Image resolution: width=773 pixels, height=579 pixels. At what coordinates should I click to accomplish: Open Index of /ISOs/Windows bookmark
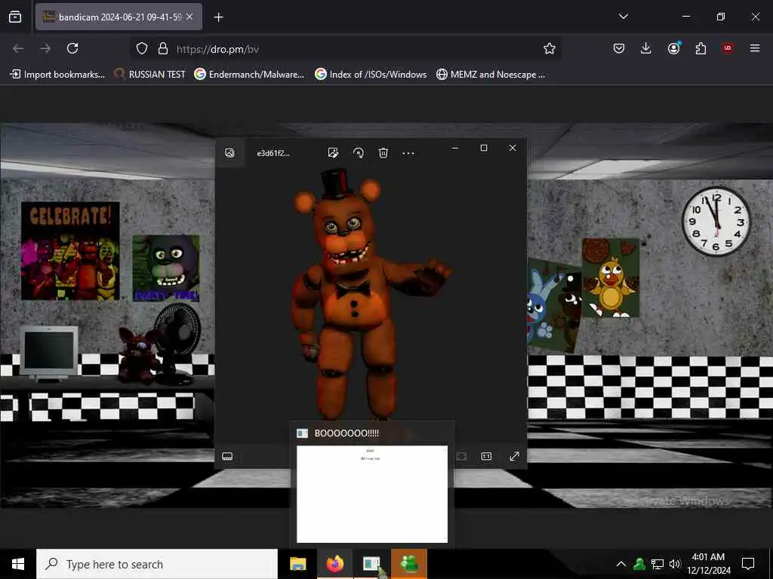371,75
